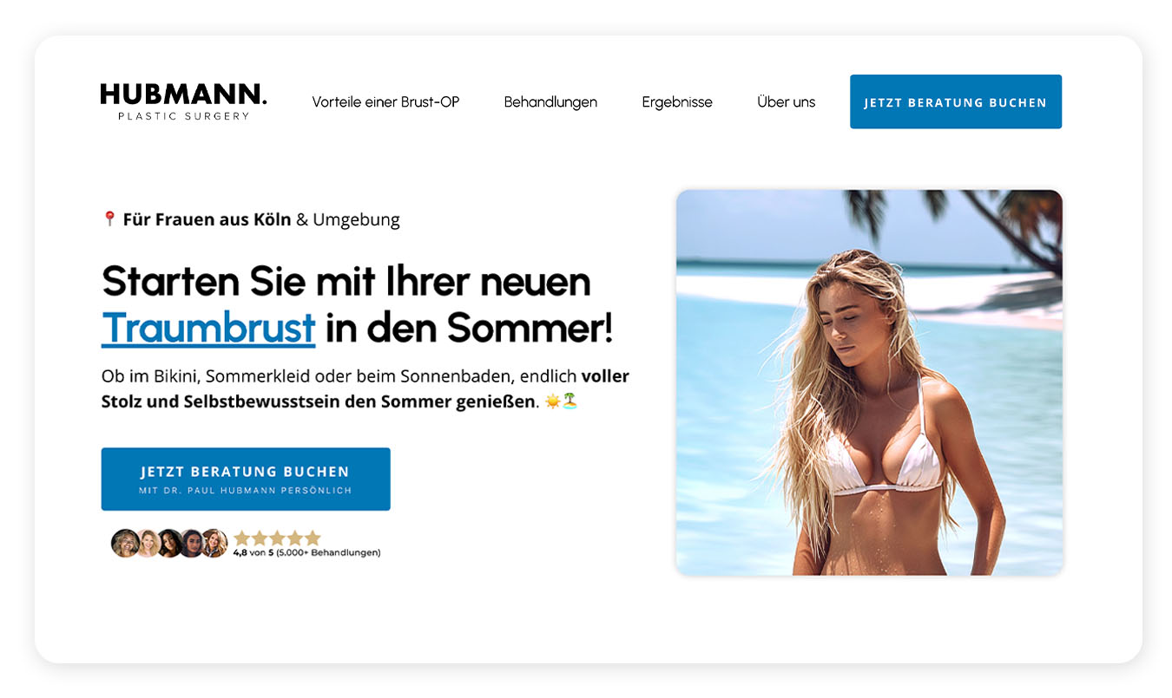This screenshot has width=1172, height=698.
Task: Click the large 'Jetzt Beratung buchen' hero button
Action: (246, 479)
